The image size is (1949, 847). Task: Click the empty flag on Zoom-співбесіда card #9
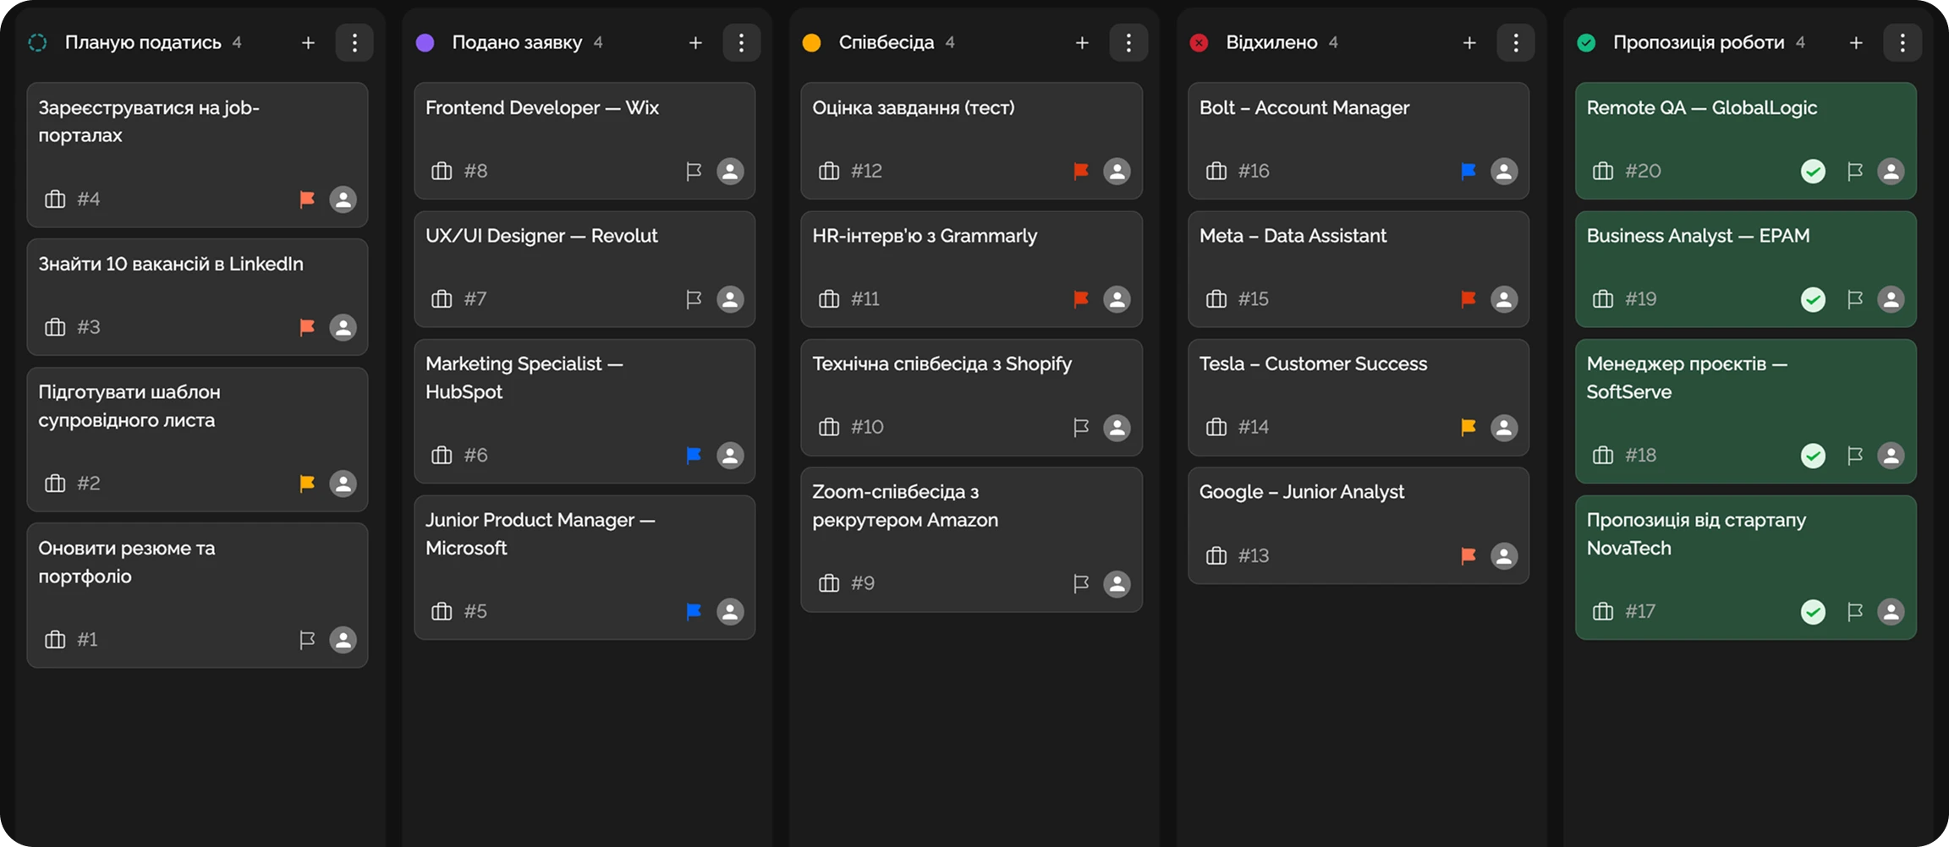pyautogui.click(x=1081, y=584)
